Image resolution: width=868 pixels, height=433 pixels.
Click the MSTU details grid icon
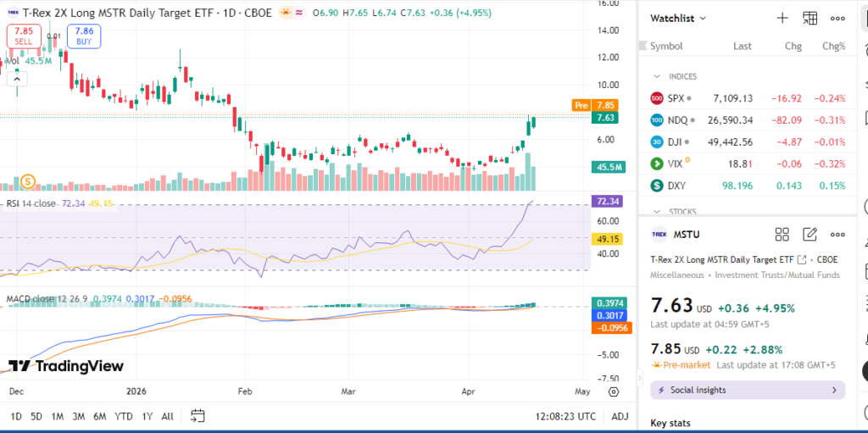pyautogui.click(x=782, y=234)
